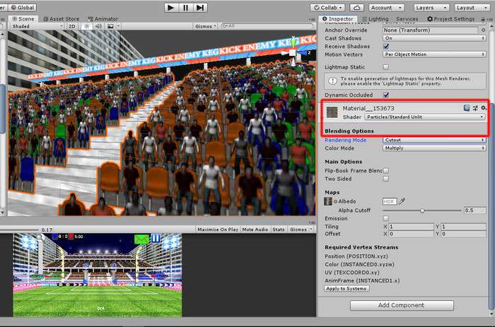Viewport: 495px width, 327px height.
Task: Click the material preset sliders icon
Action: coord(475,108)
